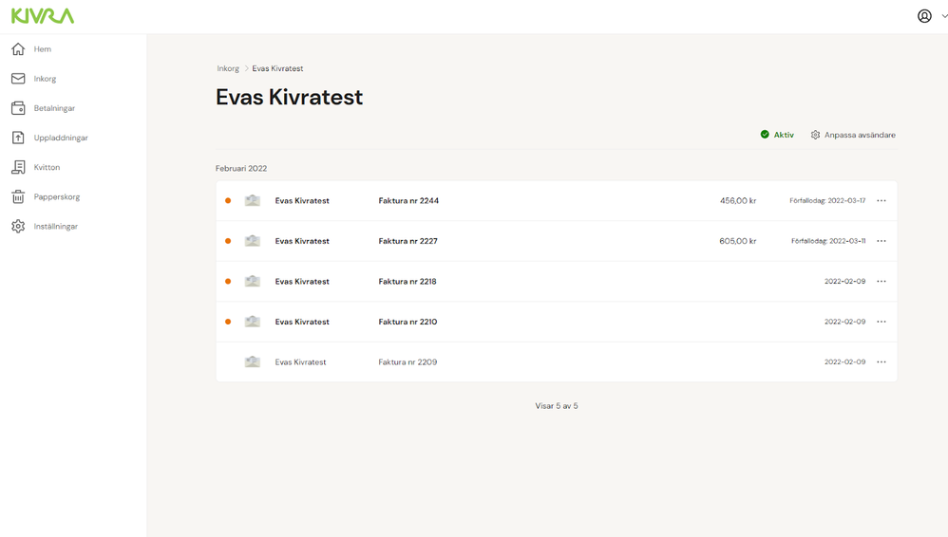Viewport: 948px width, 537px height.
Task: Click sender name in Faktura 2244 row
Action: coord(302,200)
